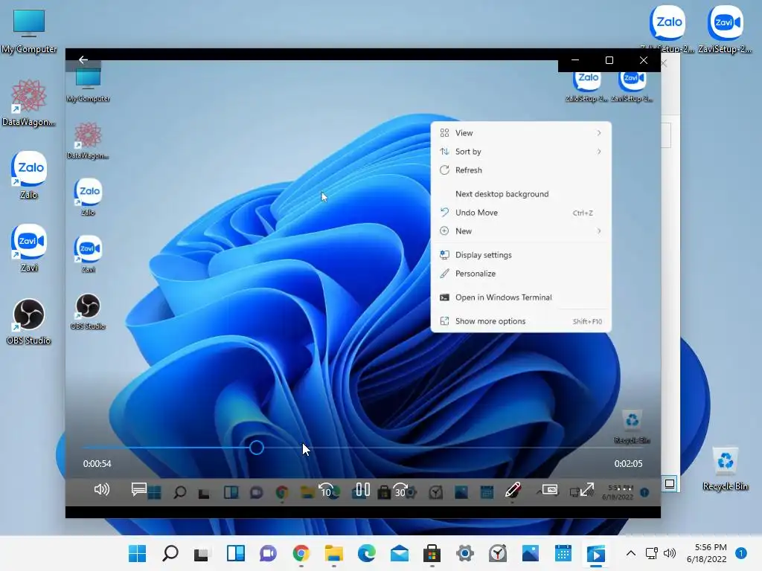Open the Mail app from the taskbar

[400, 553]
